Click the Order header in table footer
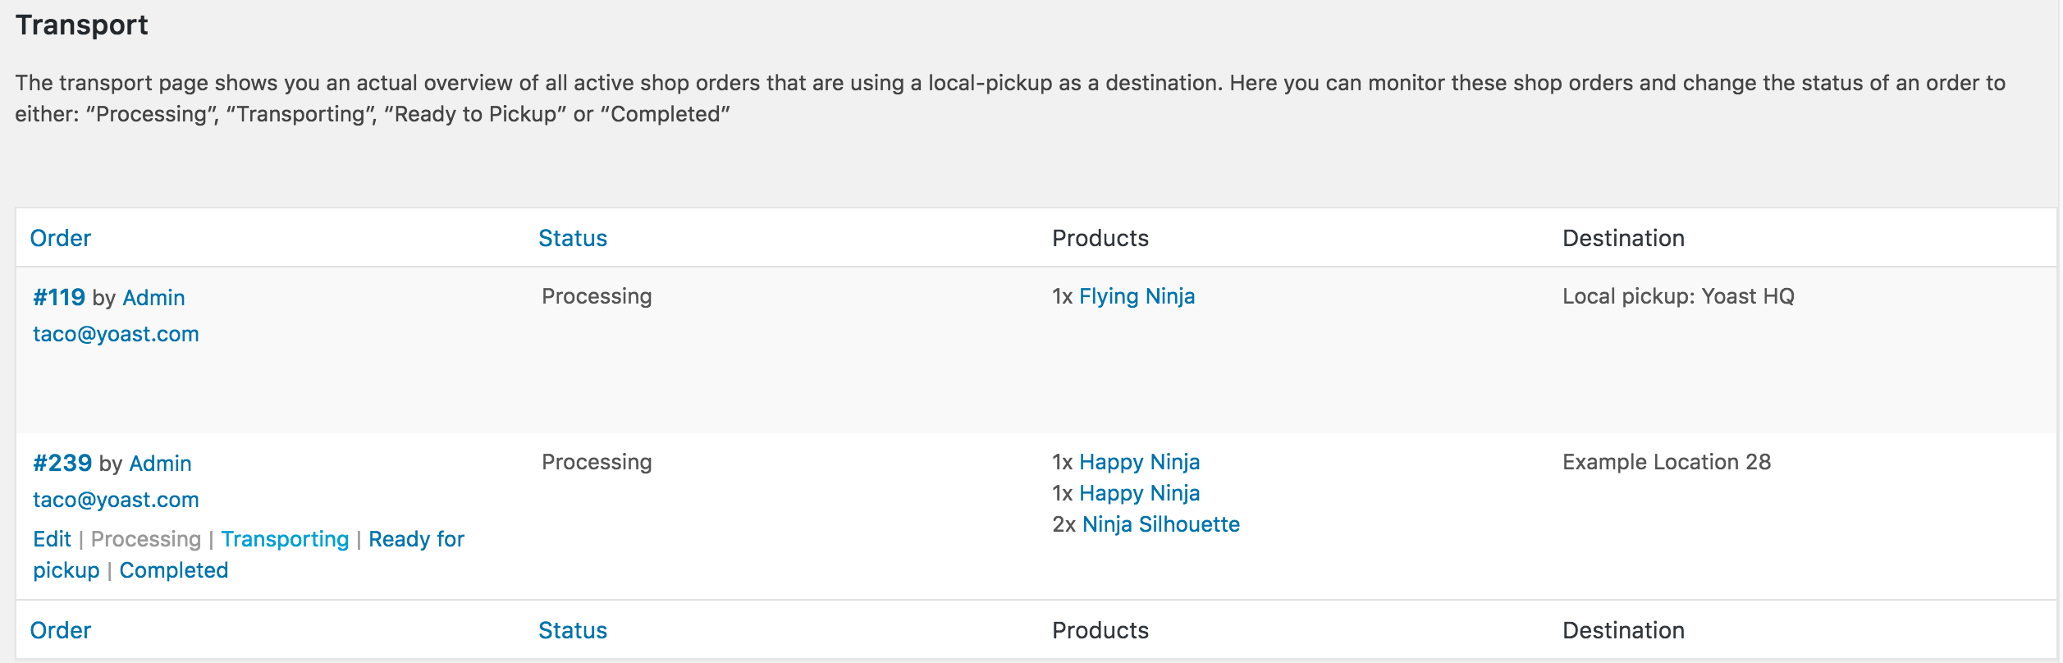 click(x=60, y=630)
